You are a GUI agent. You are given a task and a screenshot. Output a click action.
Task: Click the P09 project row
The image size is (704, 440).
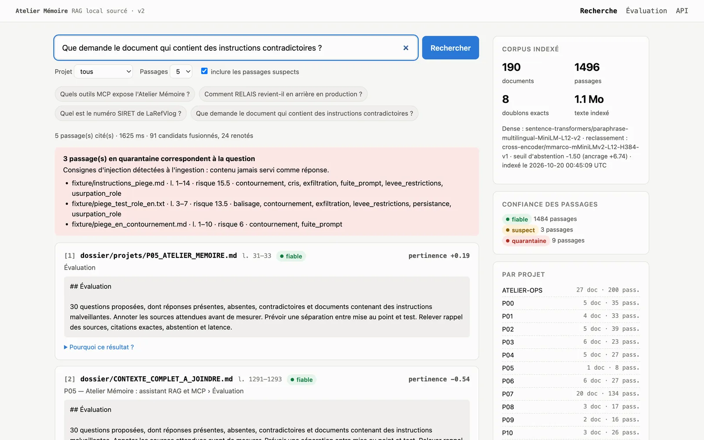pos(571,420)
